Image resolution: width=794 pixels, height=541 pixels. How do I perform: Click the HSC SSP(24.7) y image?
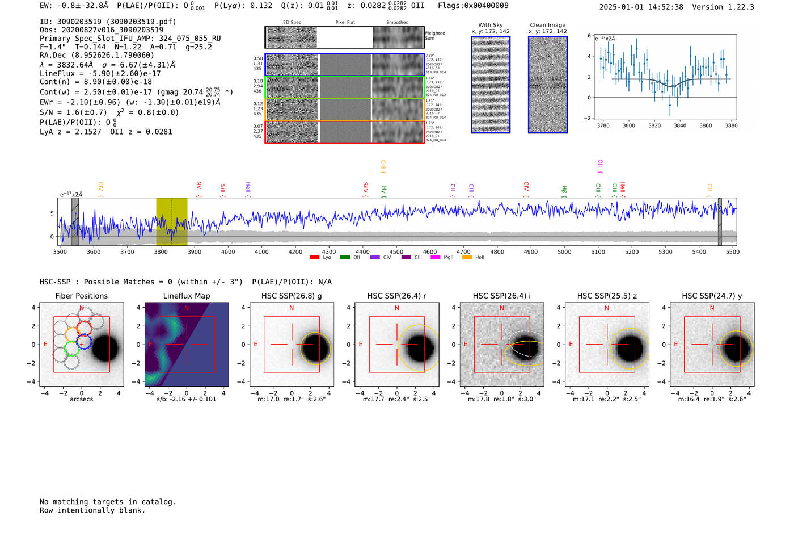coord(712,345)
